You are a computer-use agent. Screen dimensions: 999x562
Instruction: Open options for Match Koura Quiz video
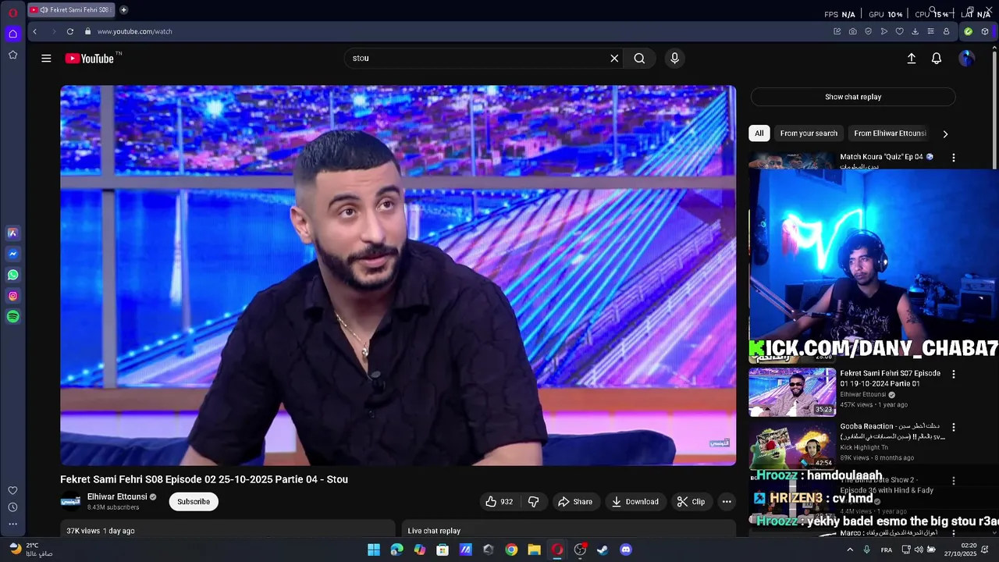[953, 158]
